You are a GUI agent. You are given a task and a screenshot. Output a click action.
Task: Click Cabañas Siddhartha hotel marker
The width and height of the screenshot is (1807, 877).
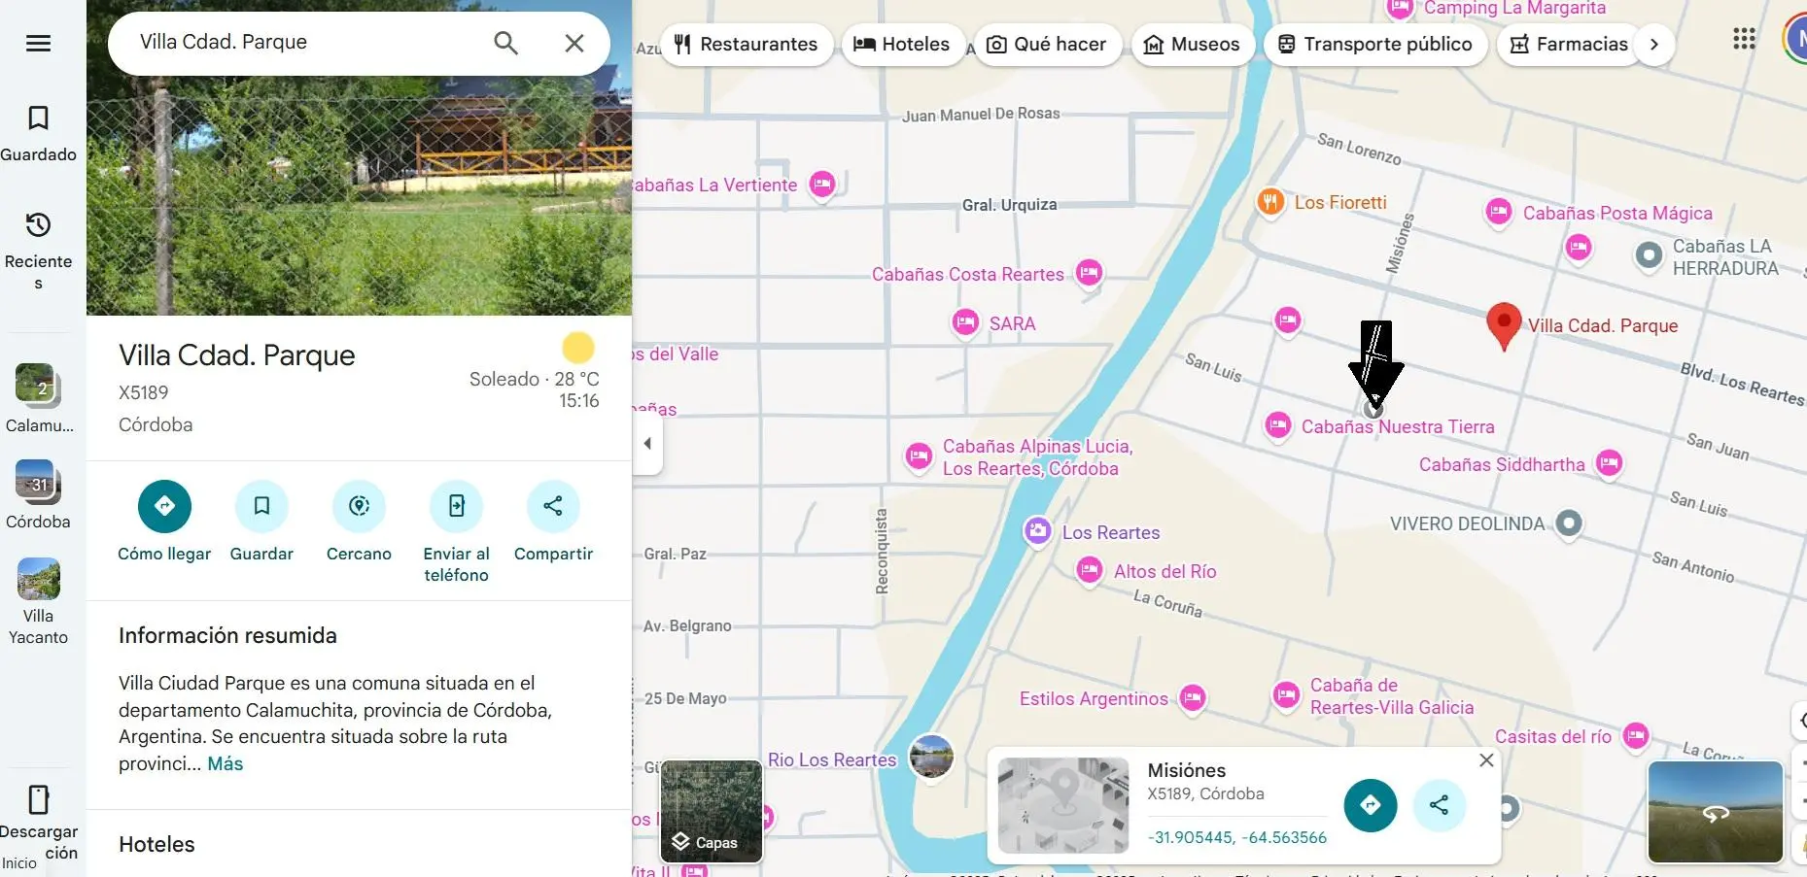(1609, 463)
